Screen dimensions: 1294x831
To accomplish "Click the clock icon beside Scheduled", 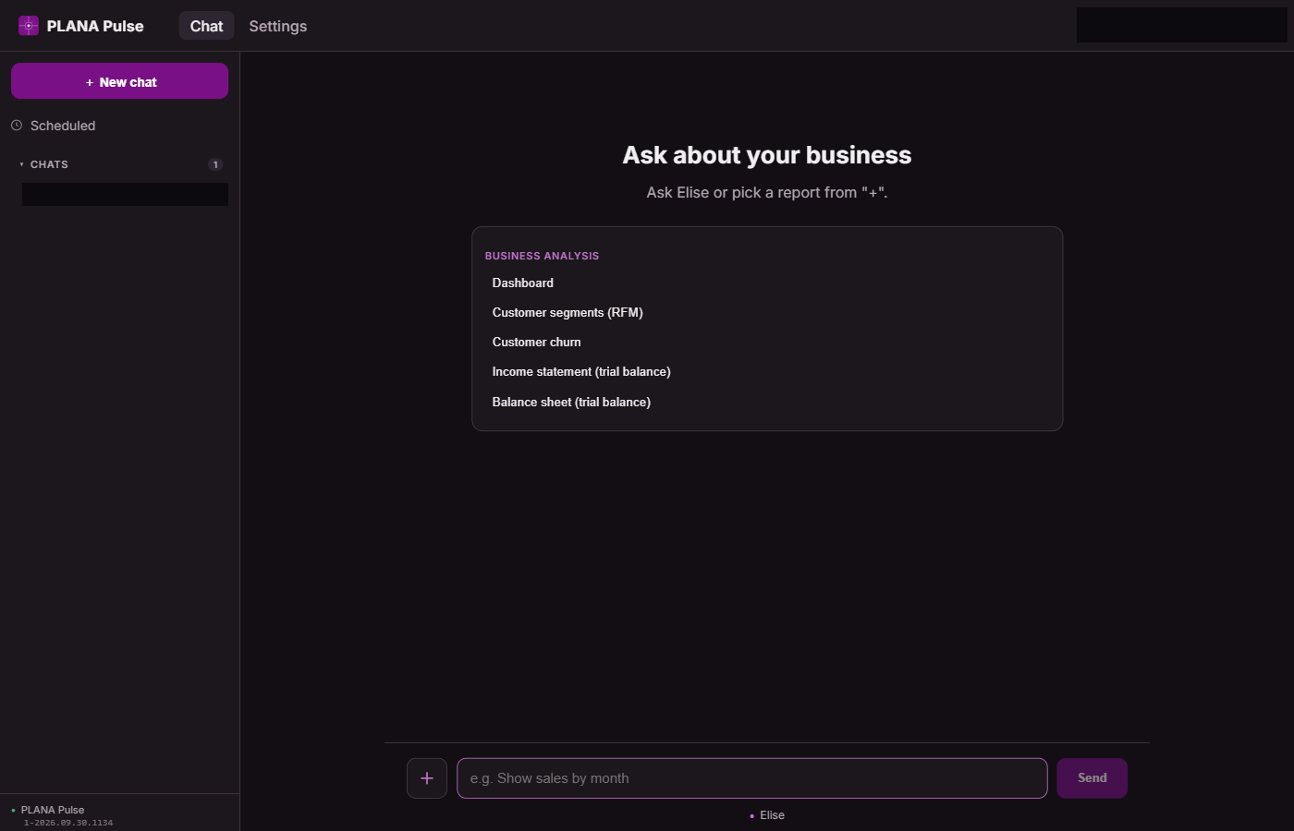I will [17, 126].
